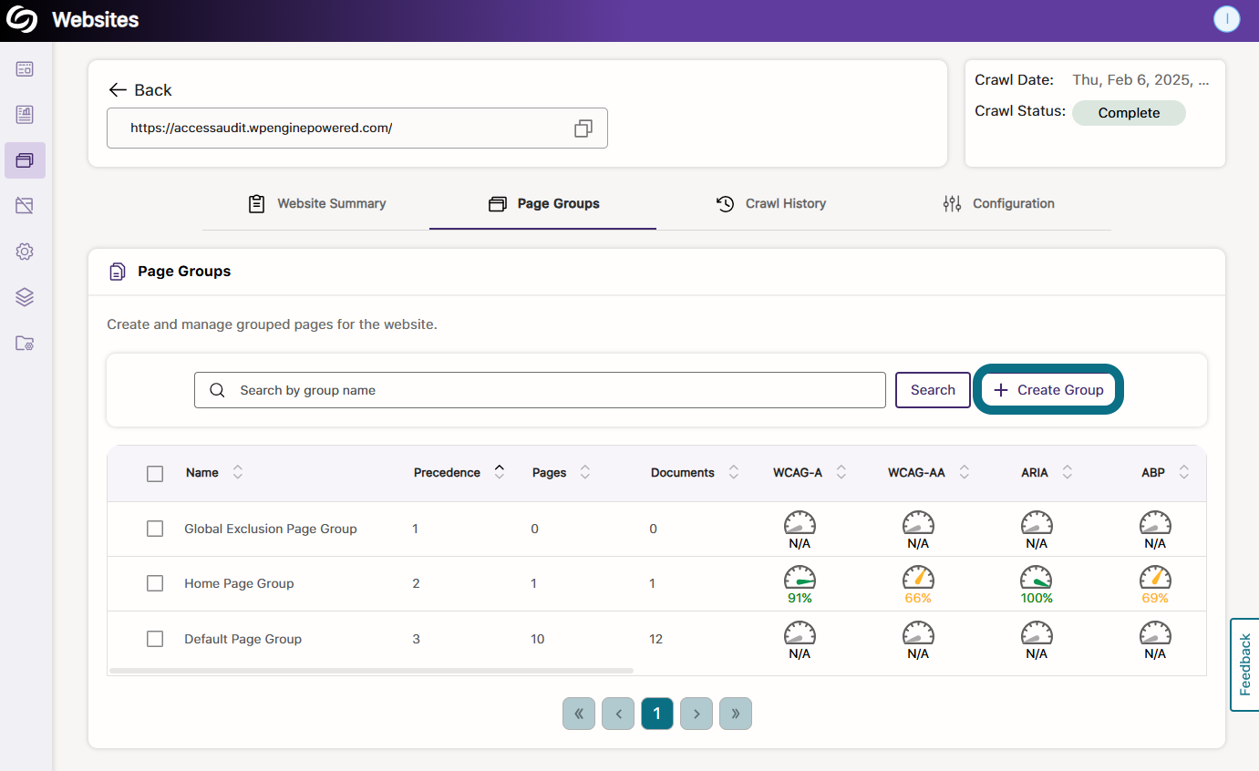
Task: Click the Documents value 12
Action: (x=655, y=639)
